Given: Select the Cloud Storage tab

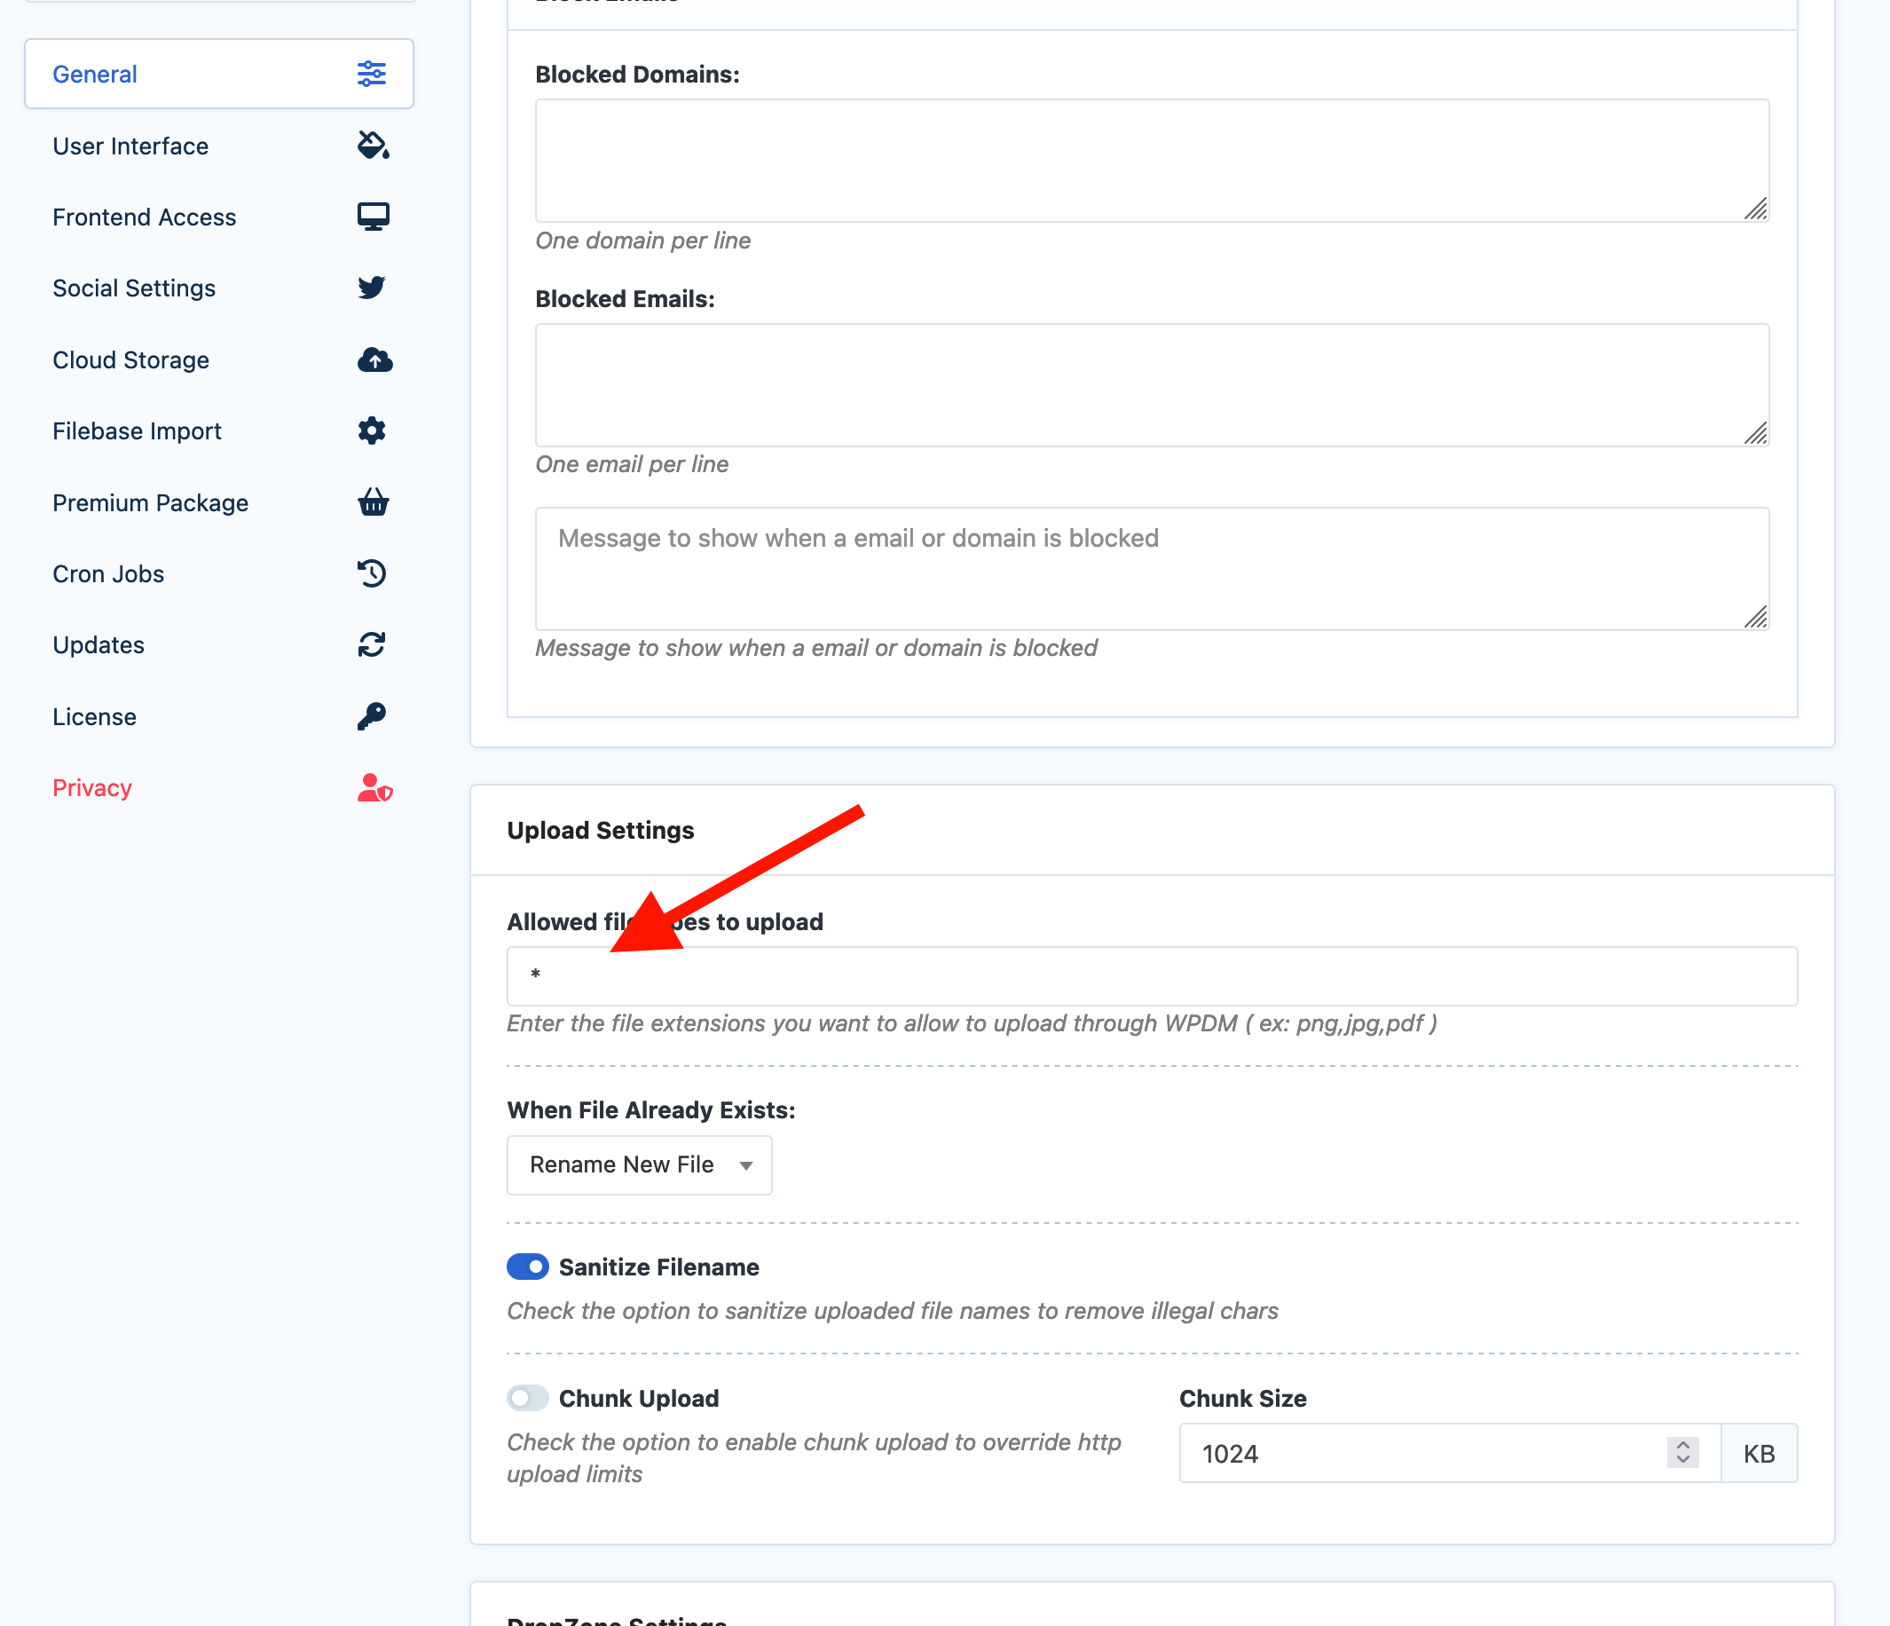Looking at the screenshot, I should click(x=219, y=359).
